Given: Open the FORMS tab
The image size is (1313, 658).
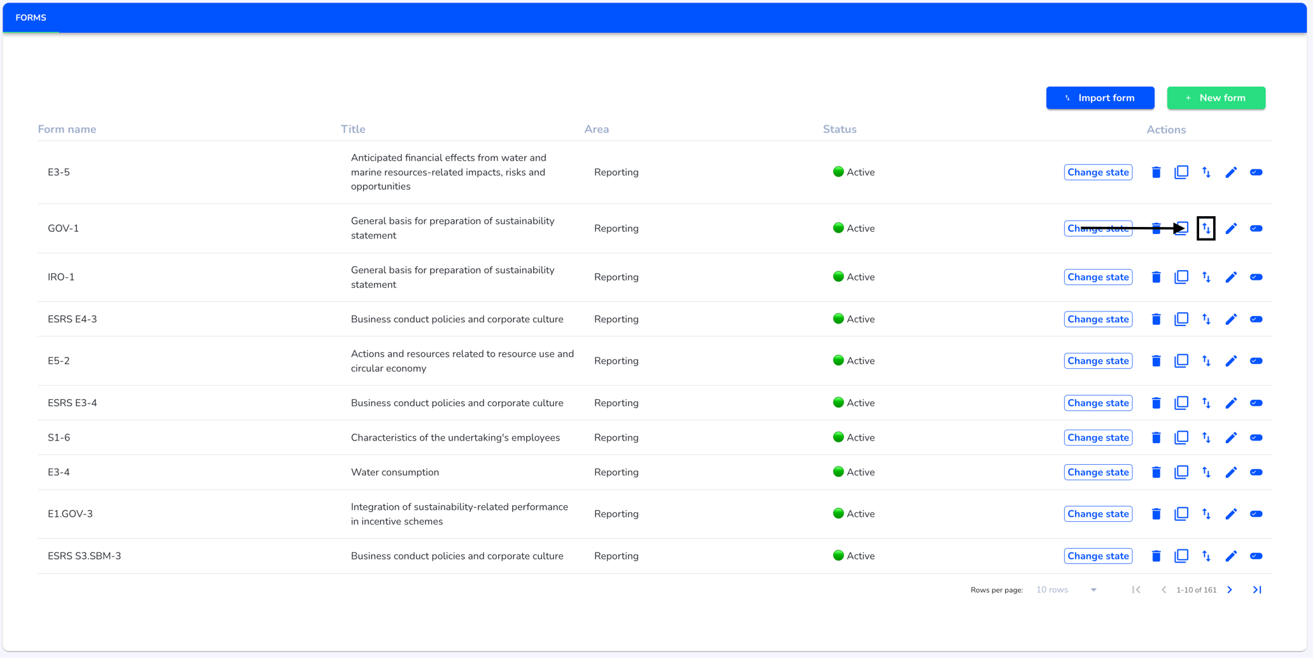Looking at the screenshot, I should click(31, 18).
